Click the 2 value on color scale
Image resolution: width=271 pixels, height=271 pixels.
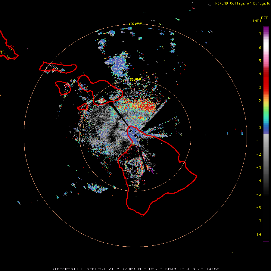[x=260, y=101]
